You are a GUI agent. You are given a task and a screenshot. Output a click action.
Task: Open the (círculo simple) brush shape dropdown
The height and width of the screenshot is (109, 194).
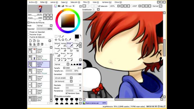[x=71, y=78]
